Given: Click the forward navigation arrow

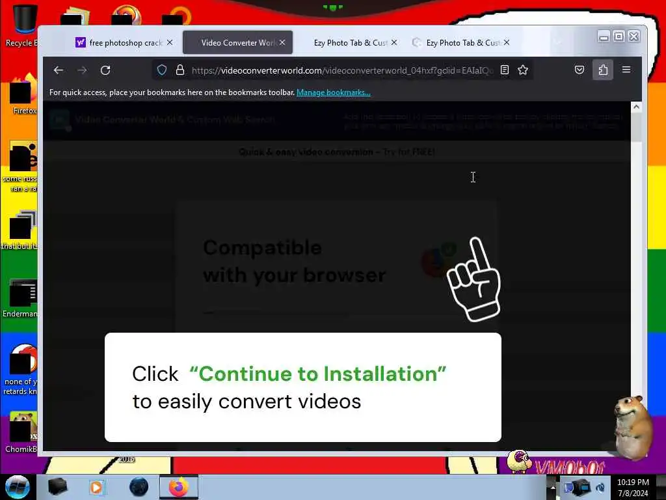Looking at the screenshot, I should point(82,70).
